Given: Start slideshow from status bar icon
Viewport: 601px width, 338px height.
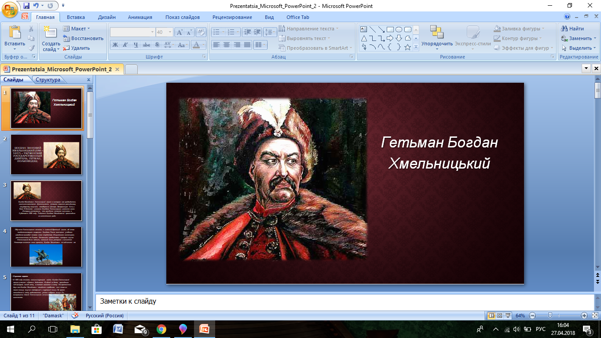Looking at the screenshot, I should 508,316.
